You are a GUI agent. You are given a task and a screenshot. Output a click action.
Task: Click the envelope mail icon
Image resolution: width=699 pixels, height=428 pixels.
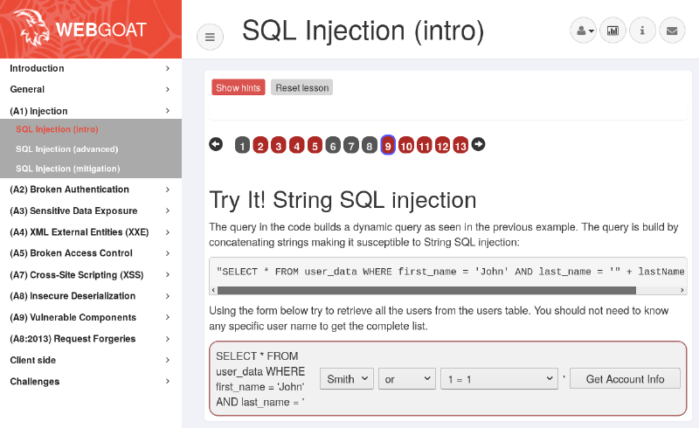click(672, 31)
